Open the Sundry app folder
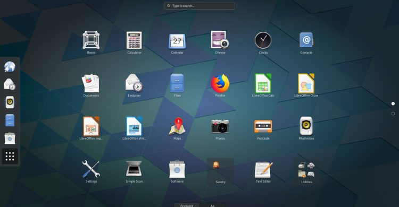Screen dimensions: 399x207 coord(220,171)
